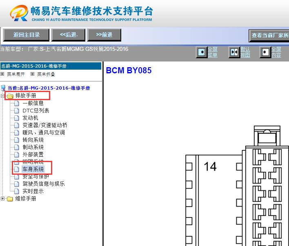Click the 全屏内容 layout icon
The image size is (289, 246).
pyautogui.click(x=265, y=52)
